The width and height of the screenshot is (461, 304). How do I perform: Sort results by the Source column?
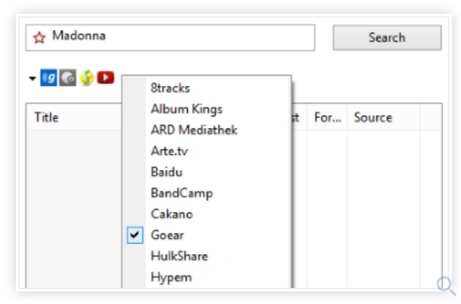[x=373, y=117]
